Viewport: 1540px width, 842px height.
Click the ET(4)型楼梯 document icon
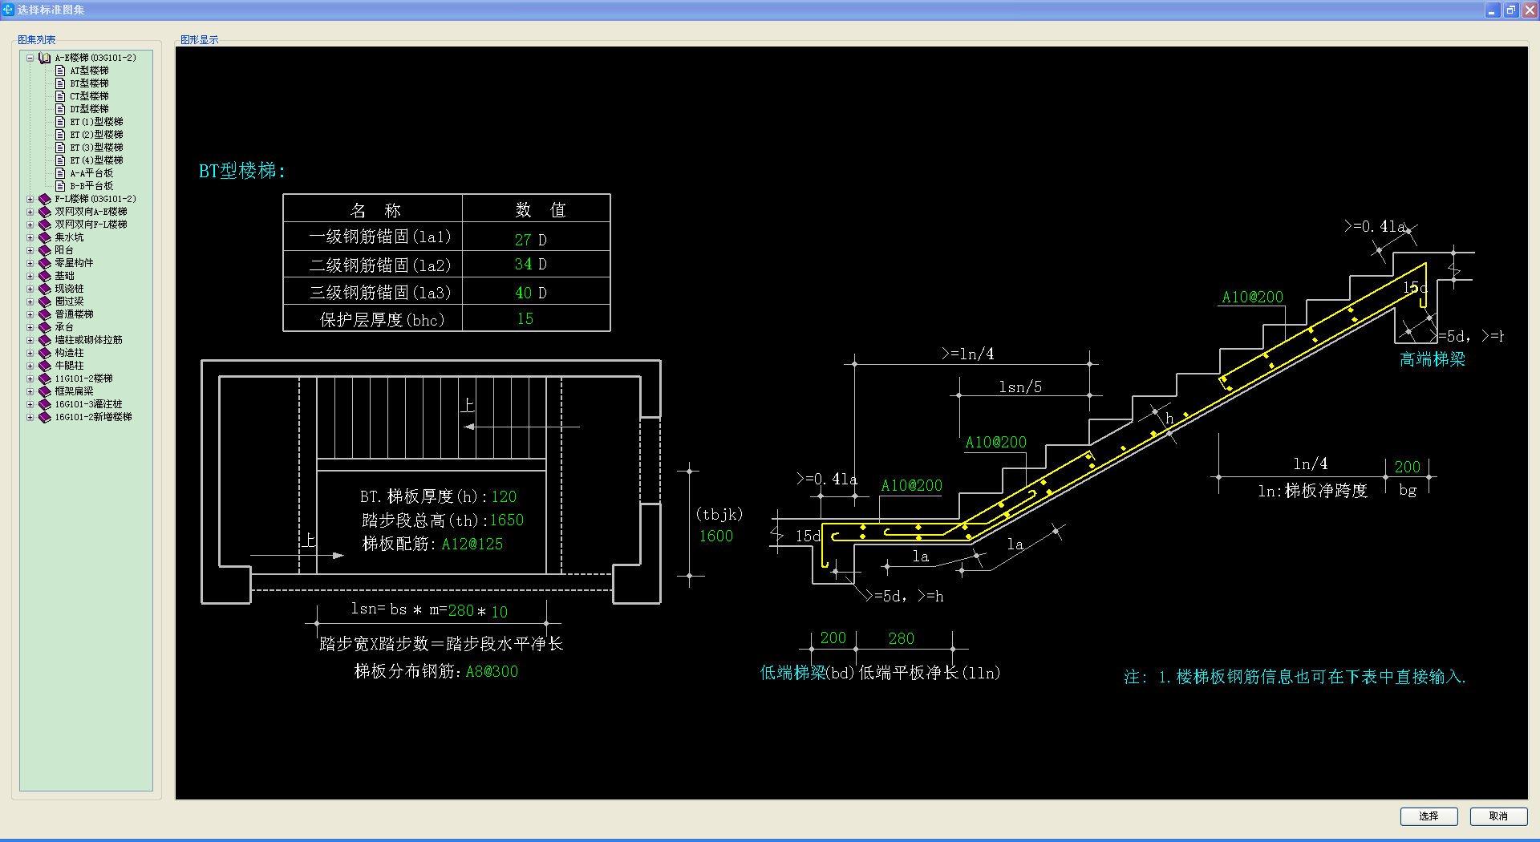pos(60,160)
